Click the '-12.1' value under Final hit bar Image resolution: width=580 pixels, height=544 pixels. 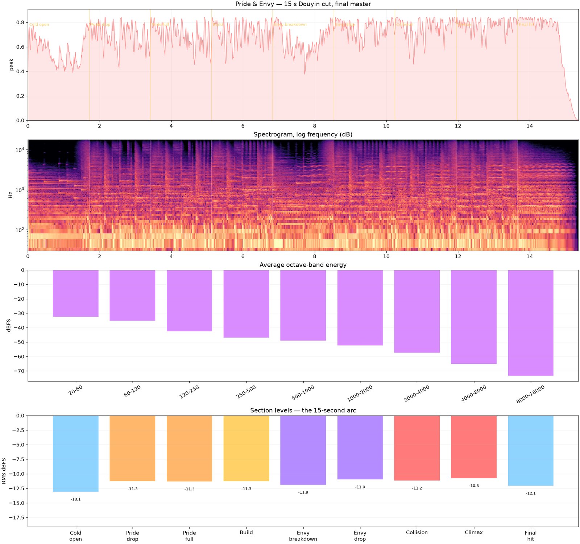point(531,493)
